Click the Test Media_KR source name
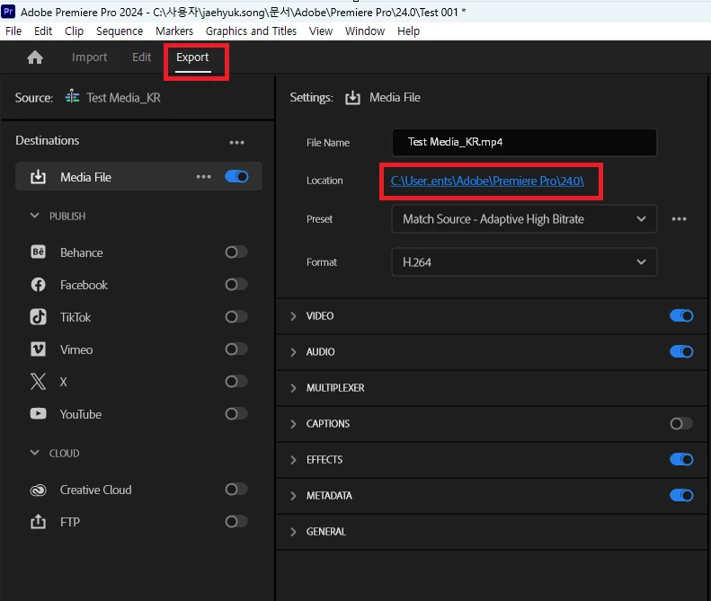This screenshot has height=601, width=711. (x=123, y=97)
